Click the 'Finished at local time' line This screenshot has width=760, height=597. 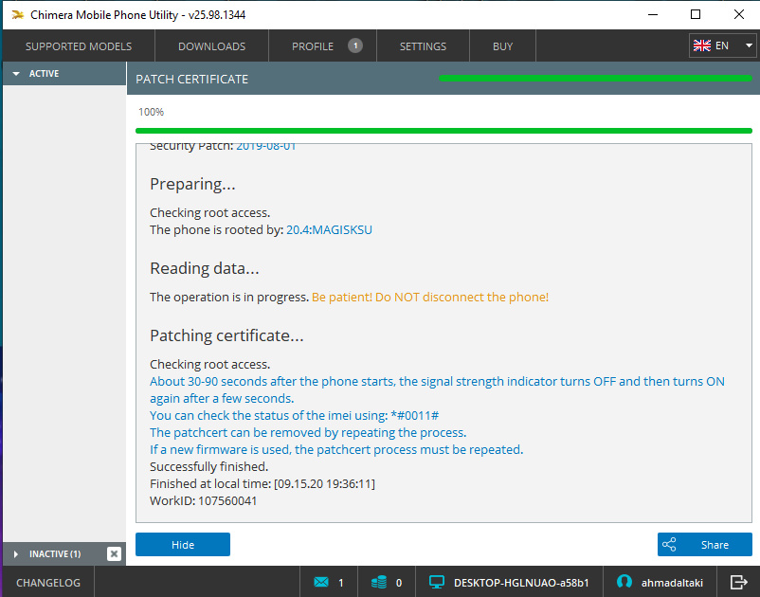pyautogui.click(x=262, y=483)
